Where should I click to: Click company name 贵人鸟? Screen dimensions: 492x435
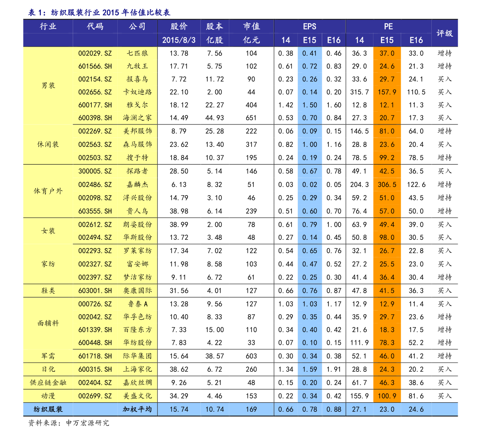[x=138, y=211]
